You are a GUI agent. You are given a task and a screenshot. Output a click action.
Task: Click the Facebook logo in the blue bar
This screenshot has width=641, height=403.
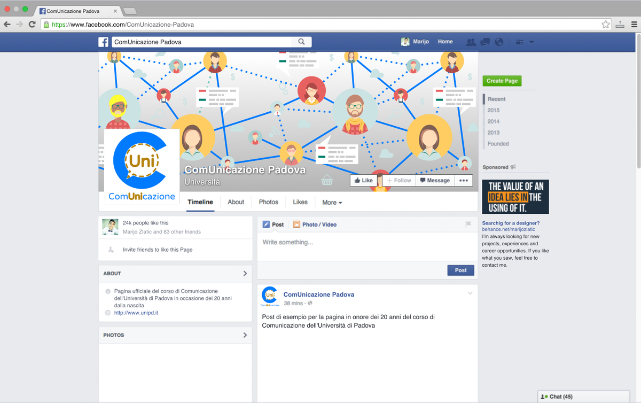(104, 42)
